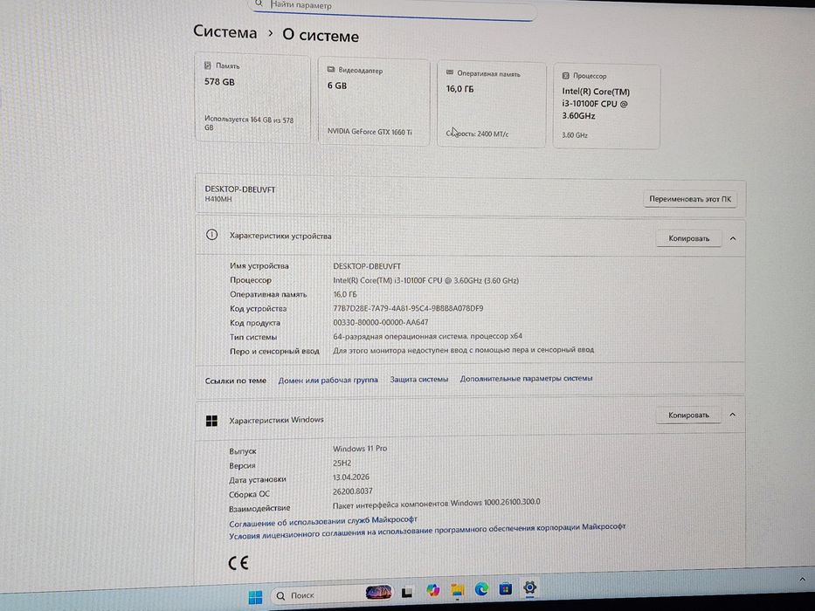Click the search highlight image in the taskbar search box

378,593
